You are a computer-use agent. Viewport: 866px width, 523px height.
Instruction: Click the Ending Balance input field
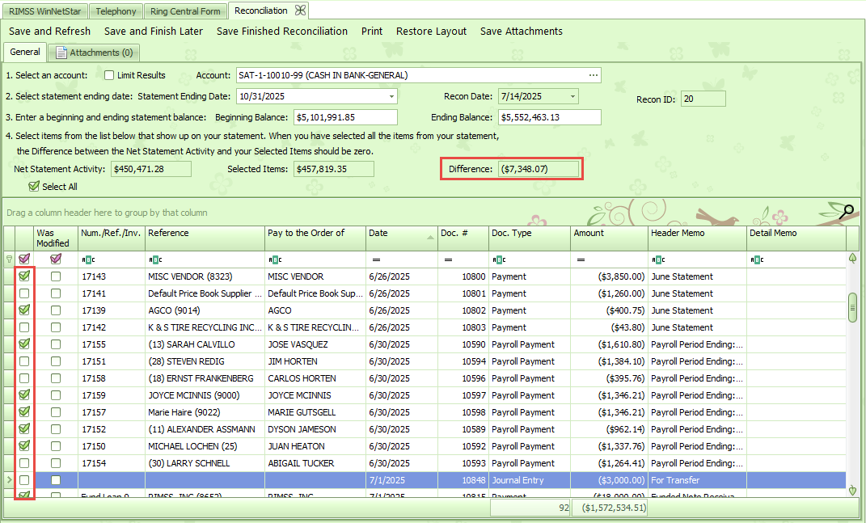pos(549,117)
